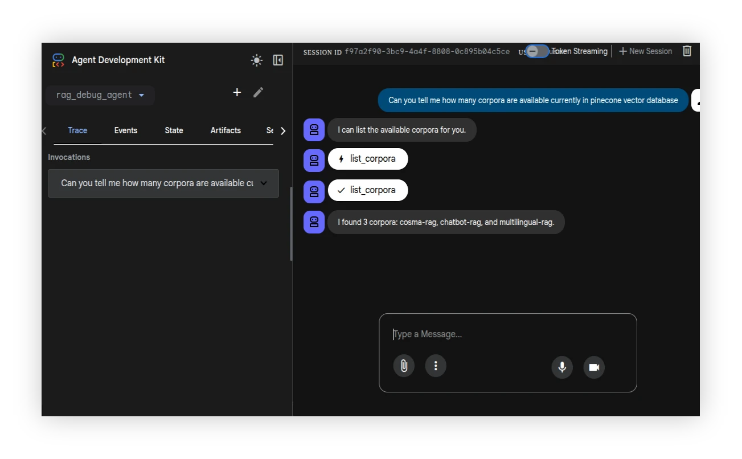Viewport: 742px width, 459px height.
Task: Click the user message about pinecone corpora
Action: coord(533,100)
